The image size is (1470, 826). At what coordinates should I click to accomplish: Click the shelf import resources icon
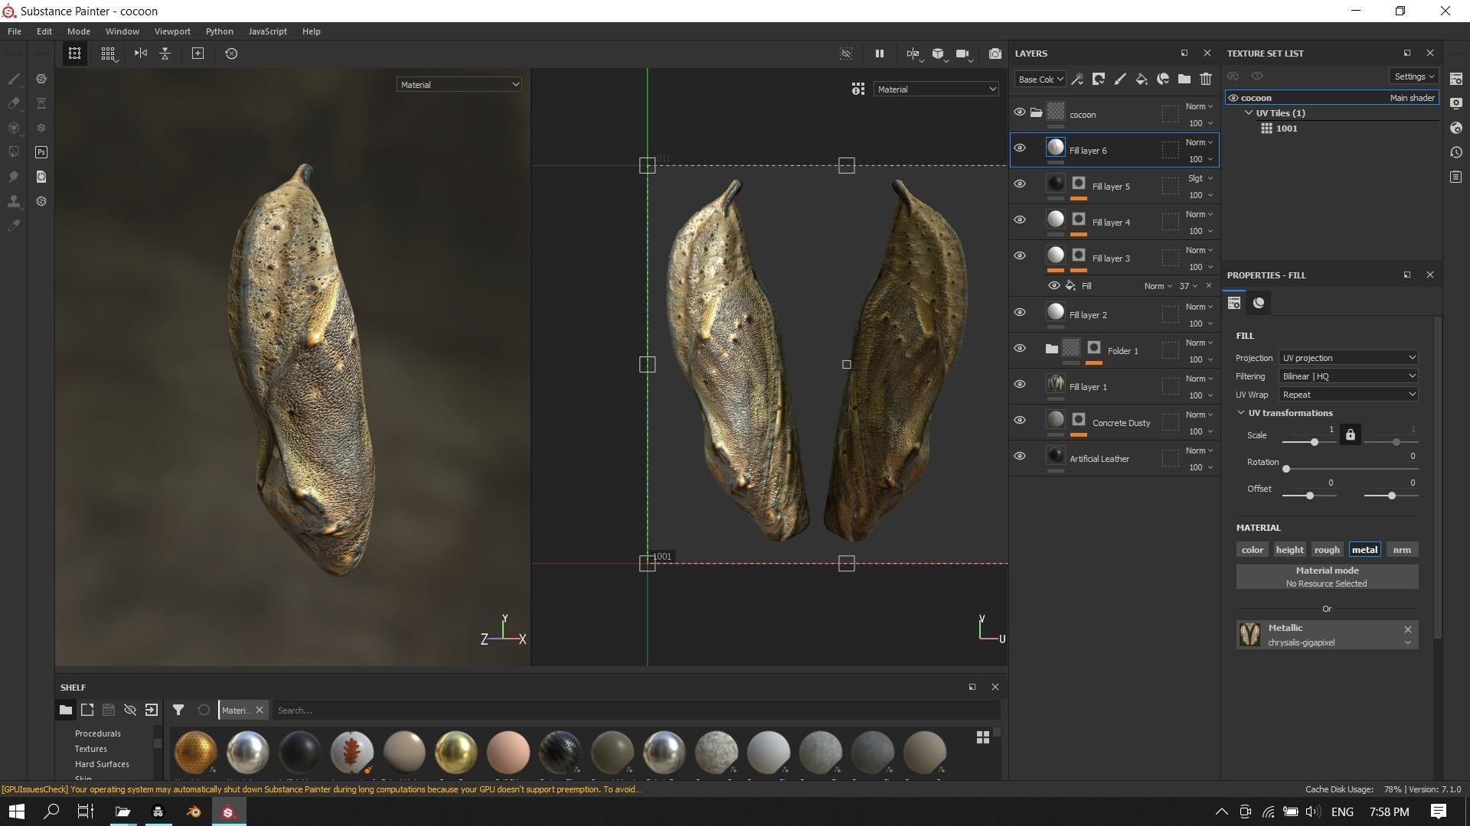click(x=152, y=710)
